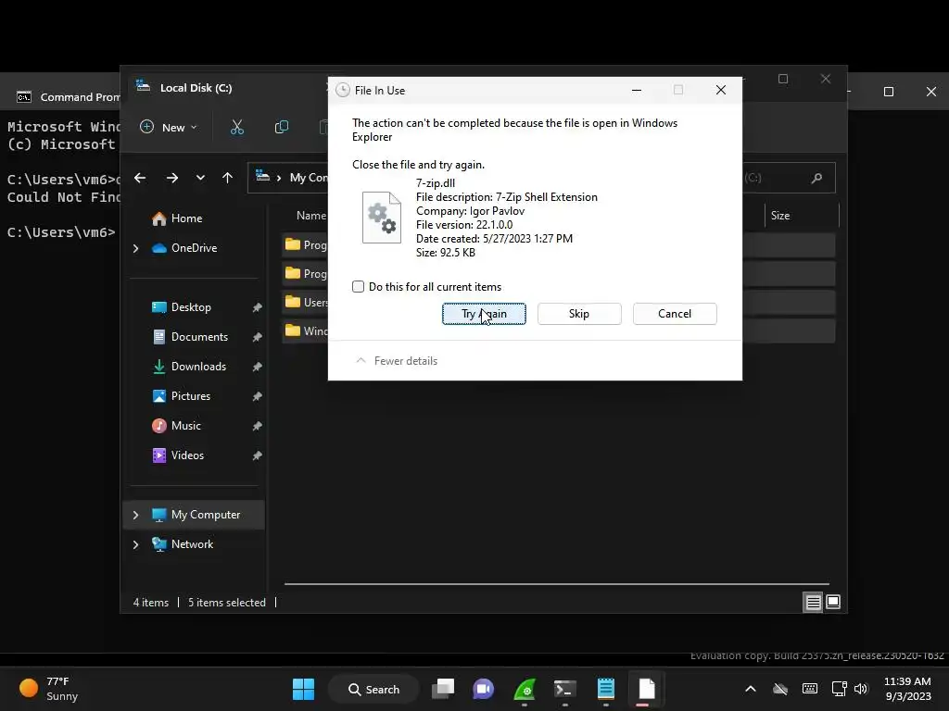
Task: Expand the Network node
Action: 135,544
